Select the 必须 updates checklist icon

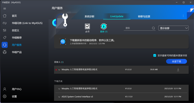pos(87,26)
